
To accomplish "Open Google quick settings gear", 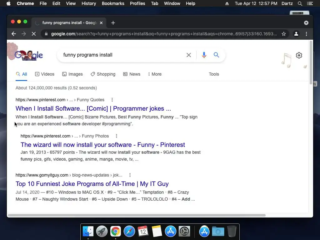I will coord(299,55).
